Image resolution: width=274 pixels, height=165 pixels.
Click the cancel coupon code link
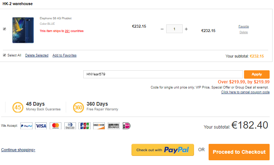click(x=245, y=92)
